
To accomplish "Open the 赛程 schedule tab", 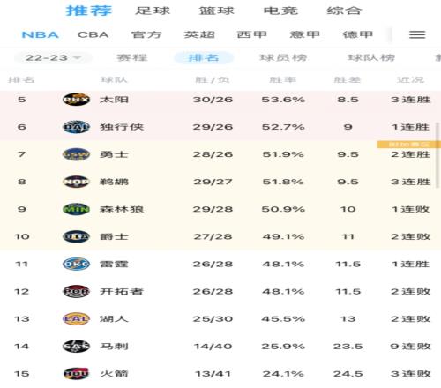I will coord(132,57).
